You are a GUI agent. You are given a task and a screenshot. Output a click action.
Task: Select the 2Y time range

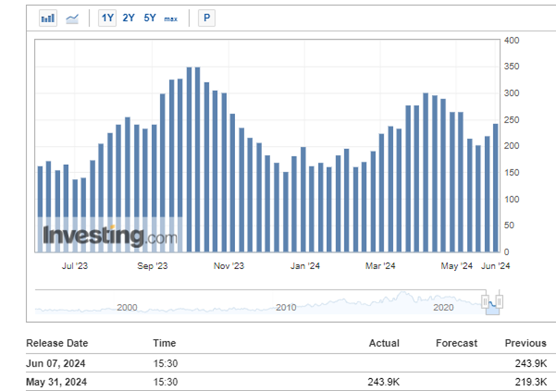[x=128, y=18]
